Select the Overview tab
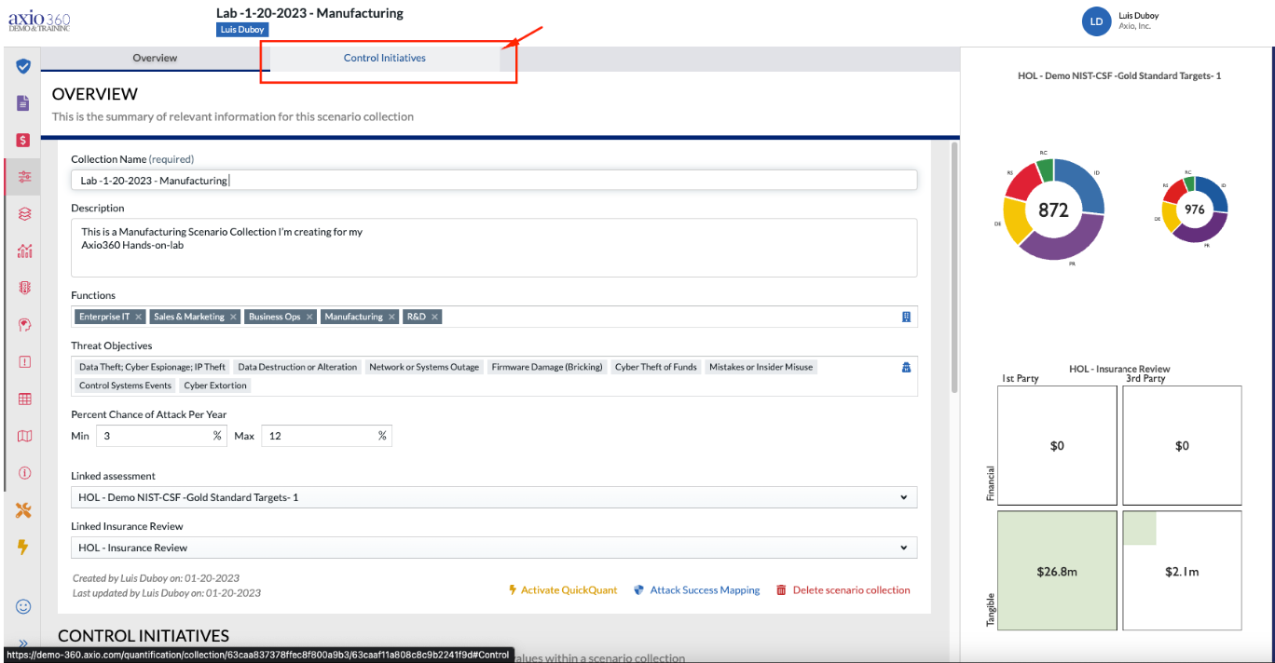 pos(155,58)
